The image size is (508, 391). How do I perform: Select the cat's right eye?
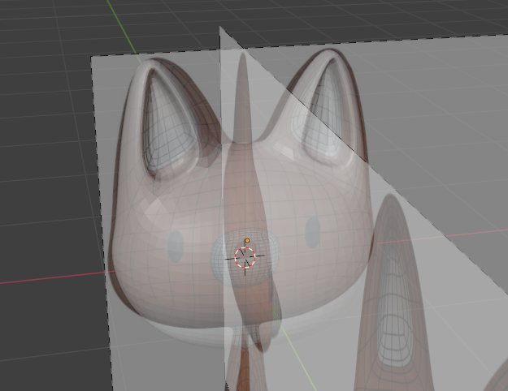click(x=312, y=234)
